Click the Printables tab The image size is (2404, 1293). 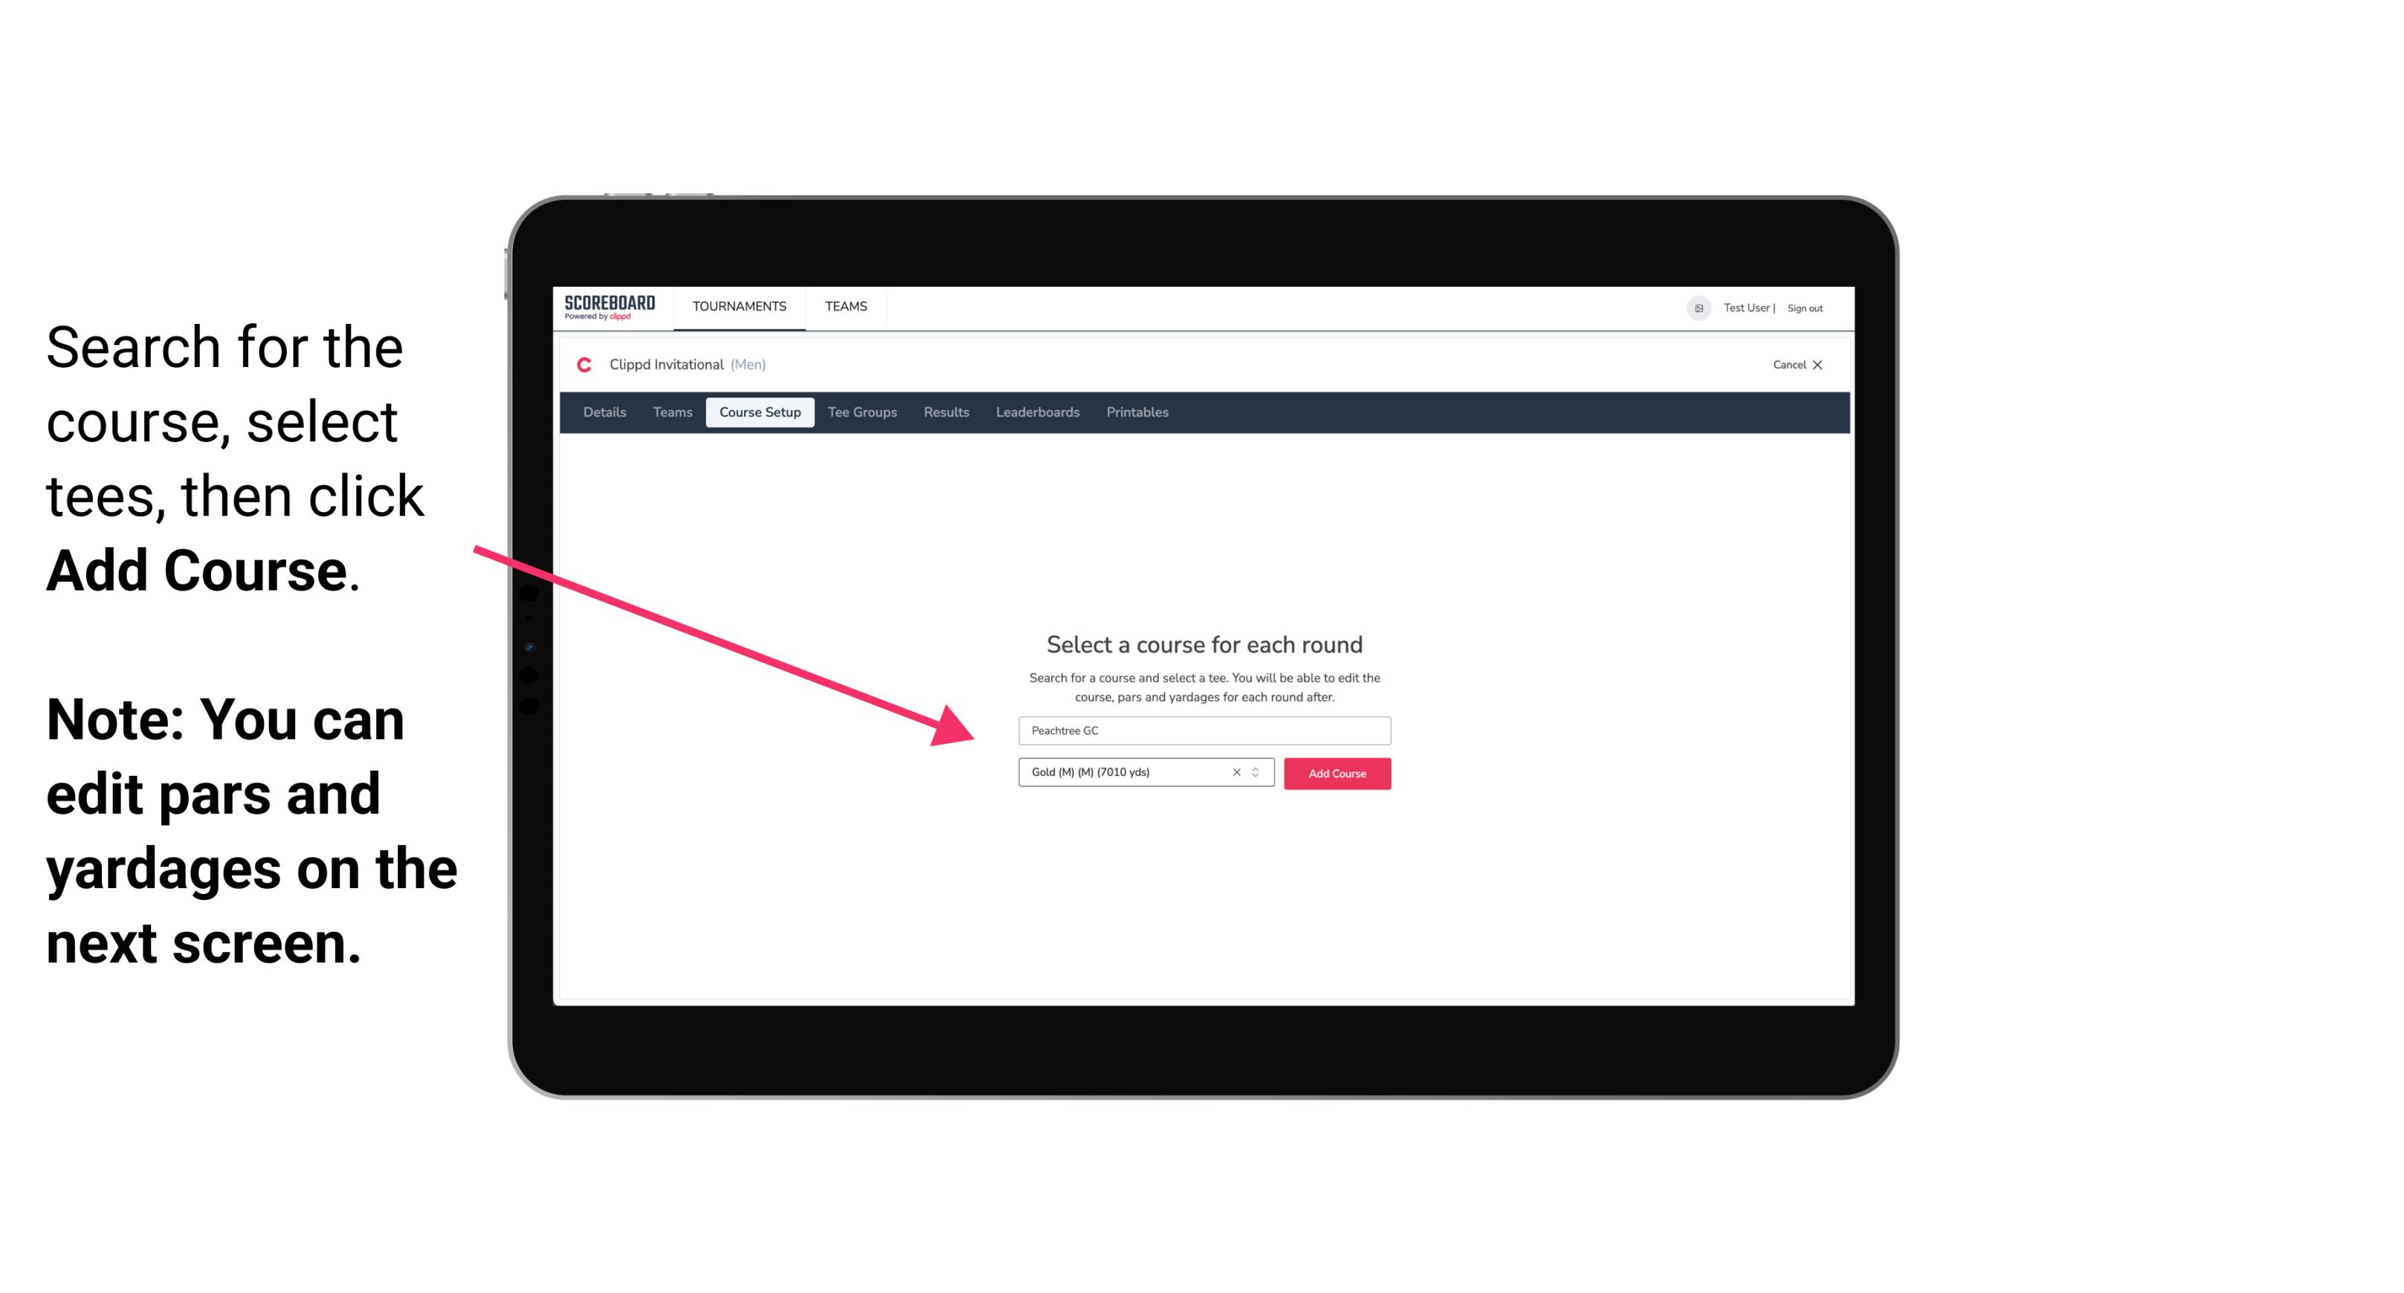coord(1138,412)
